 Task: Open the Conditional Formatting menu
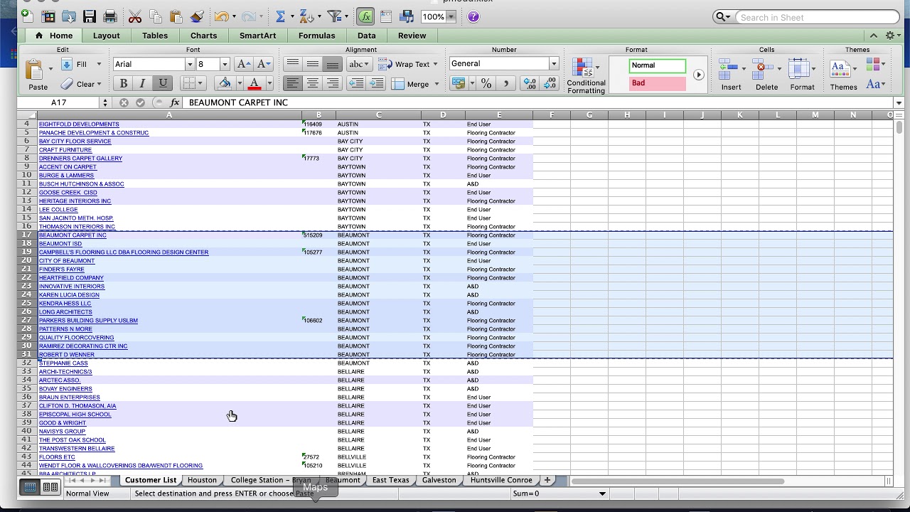tap(586, 76)
